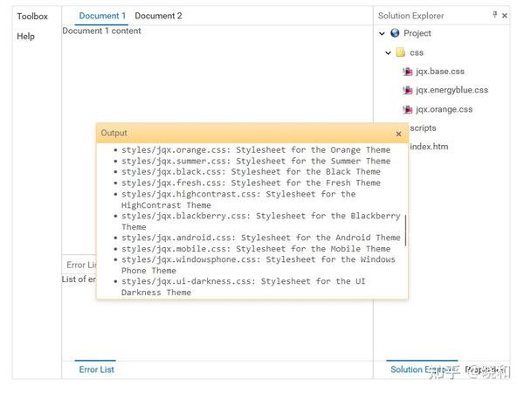Viewport: 524px width, 393px height.
Task: Collapse the css folder node
Action: [x=389, y=52]
